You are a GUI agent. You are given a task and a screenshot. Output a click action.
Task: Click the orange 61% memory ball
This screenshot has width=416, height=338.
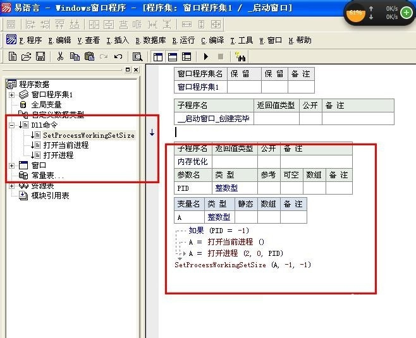coord(355,13)
